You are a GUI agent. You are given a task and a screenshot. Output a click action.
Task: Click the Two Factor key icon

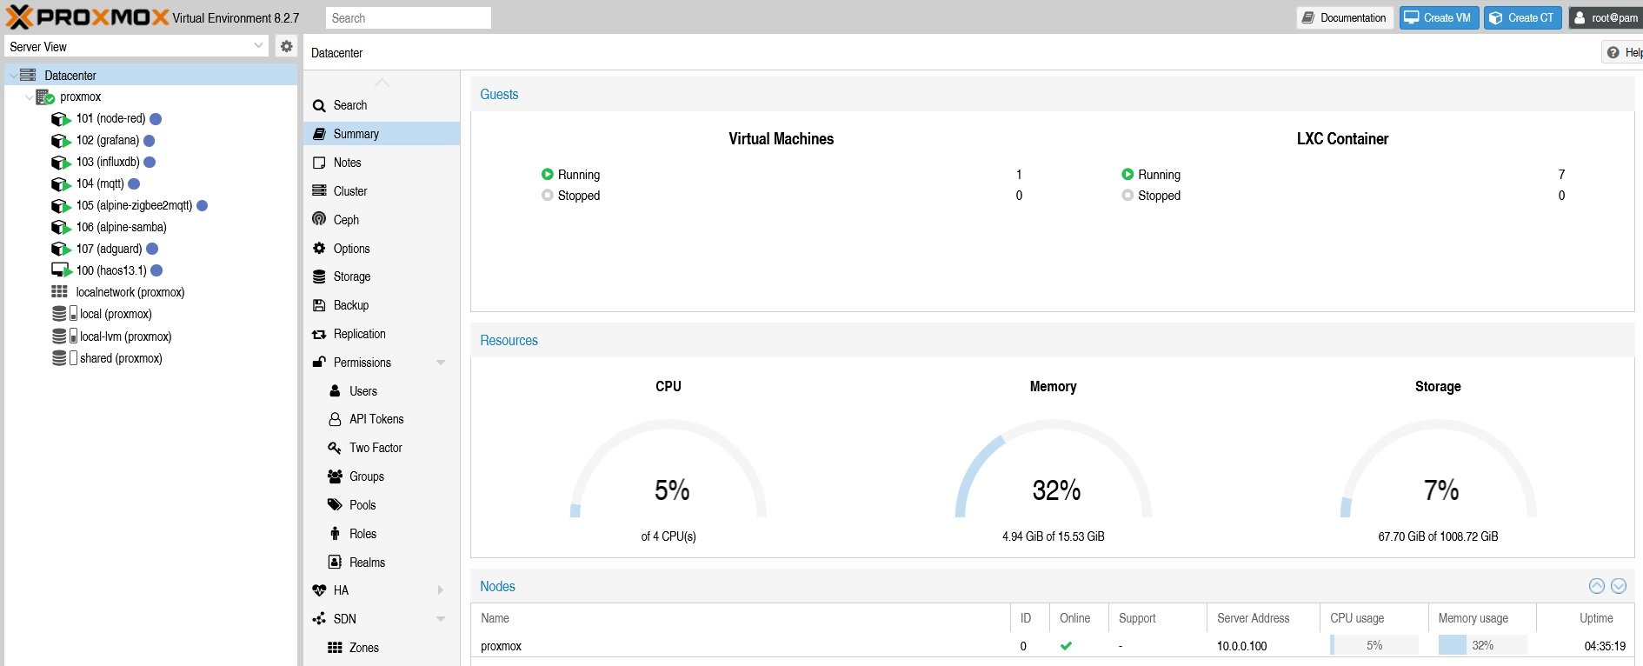[x=335, y=448]
